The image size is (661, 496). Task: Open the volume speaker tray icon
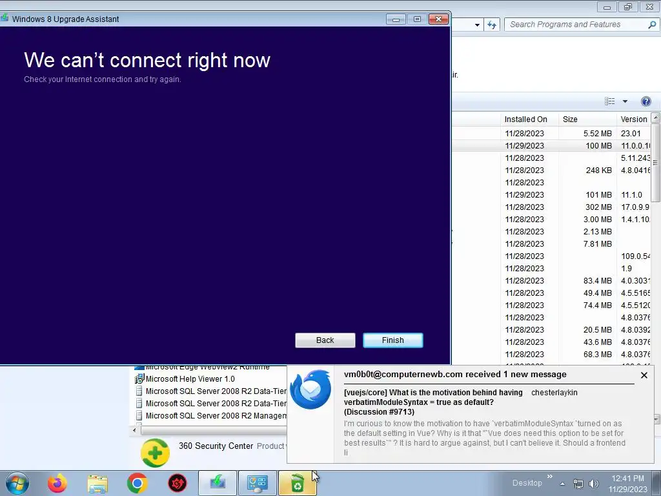(594, 484)
